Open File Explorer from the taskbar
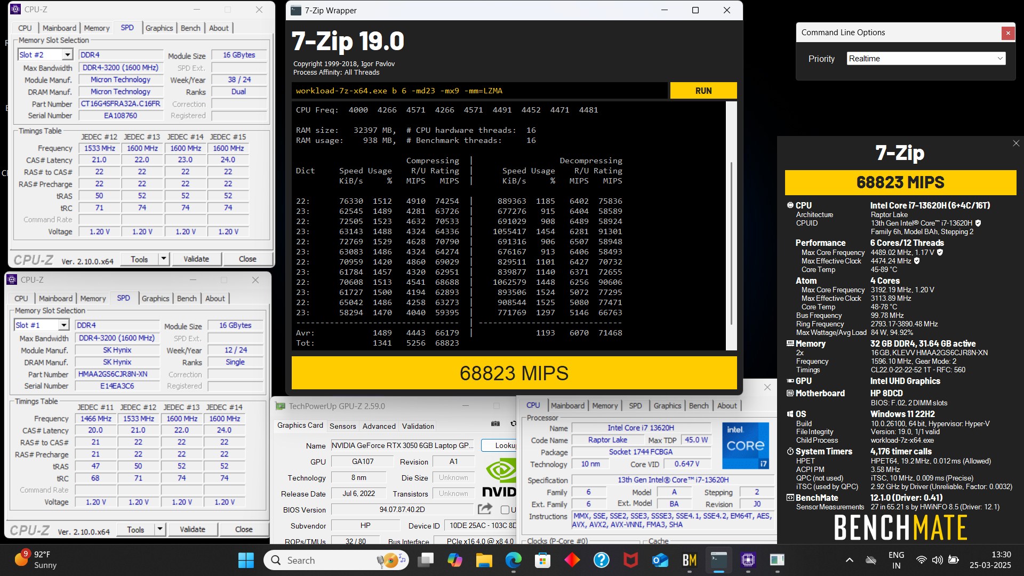1024x576 pixels. pyautogui.click(x=484, y=560)
